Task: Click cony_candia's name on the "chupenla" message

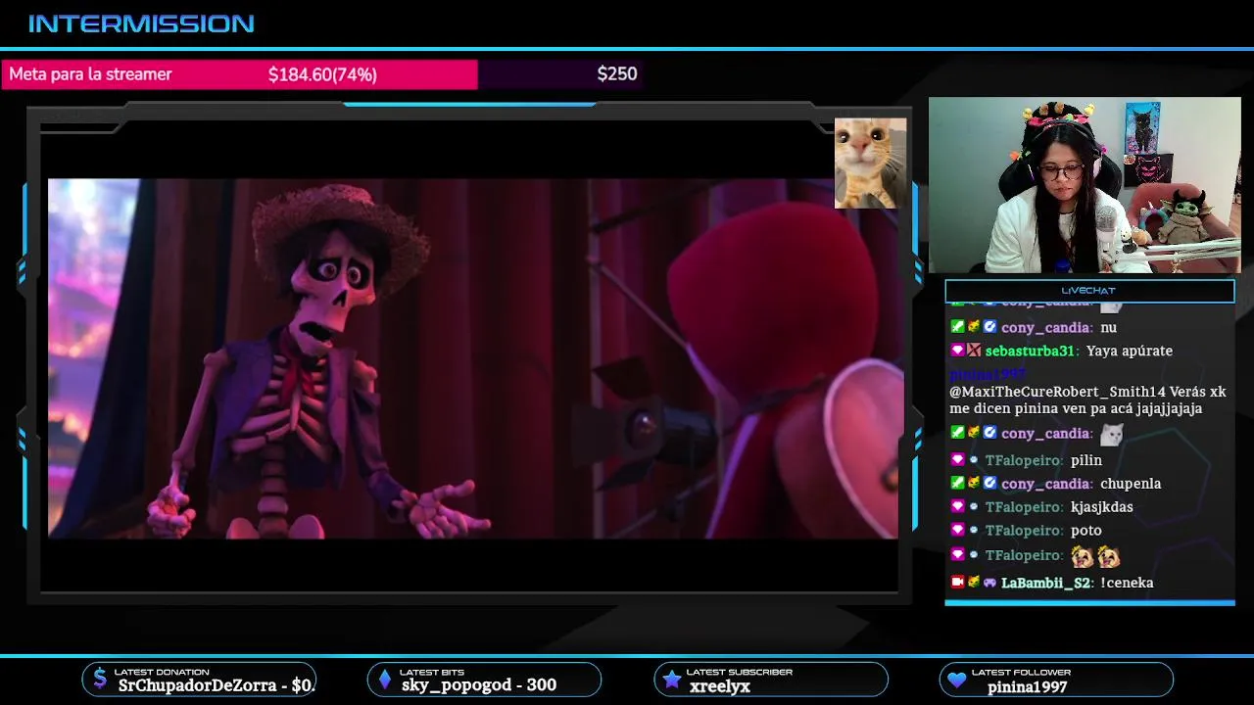Action: click(x=1046, y=484)
